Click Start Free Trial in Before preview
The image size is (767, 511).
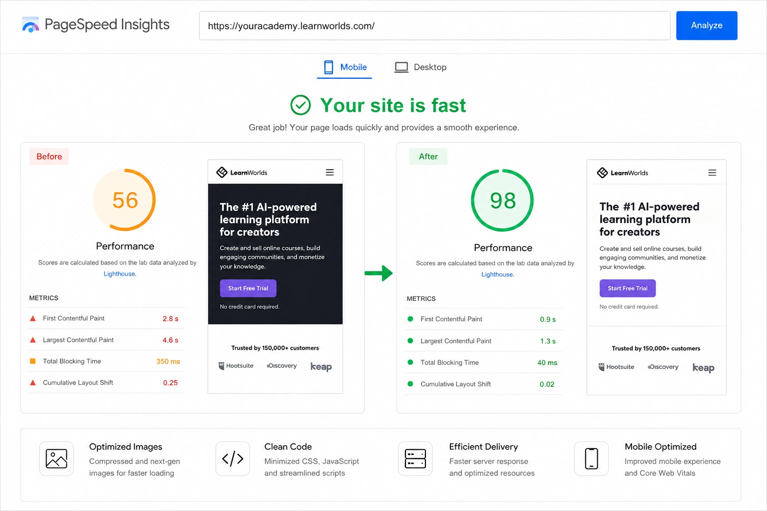pyautogui.click(x=248, y=288)
